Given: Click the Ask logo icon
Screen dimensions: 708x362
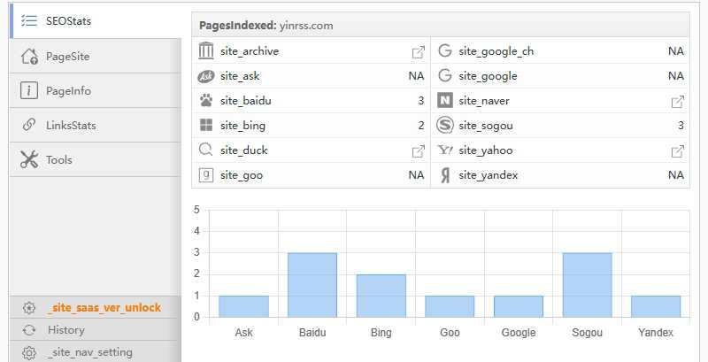Looking at the screenshot, I should 206,76.
